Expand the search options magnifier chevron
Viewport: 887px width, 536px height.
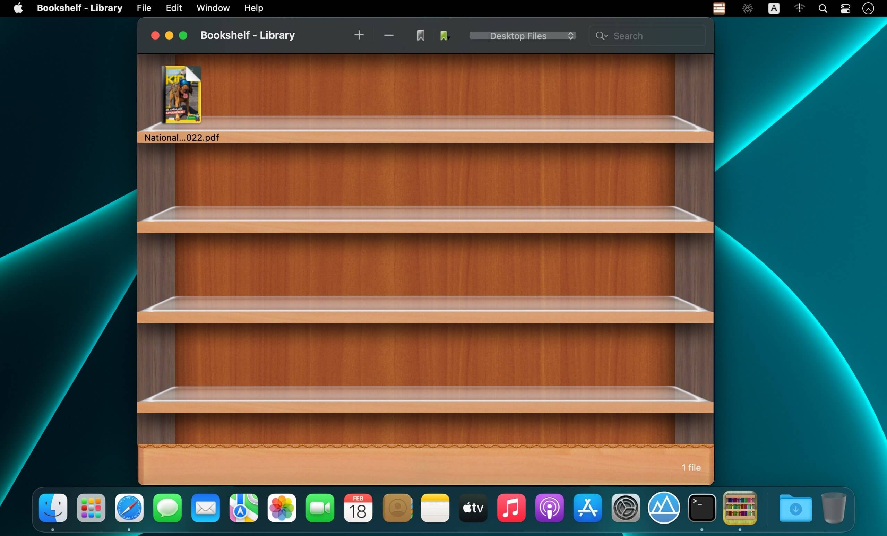pos(602,36)
